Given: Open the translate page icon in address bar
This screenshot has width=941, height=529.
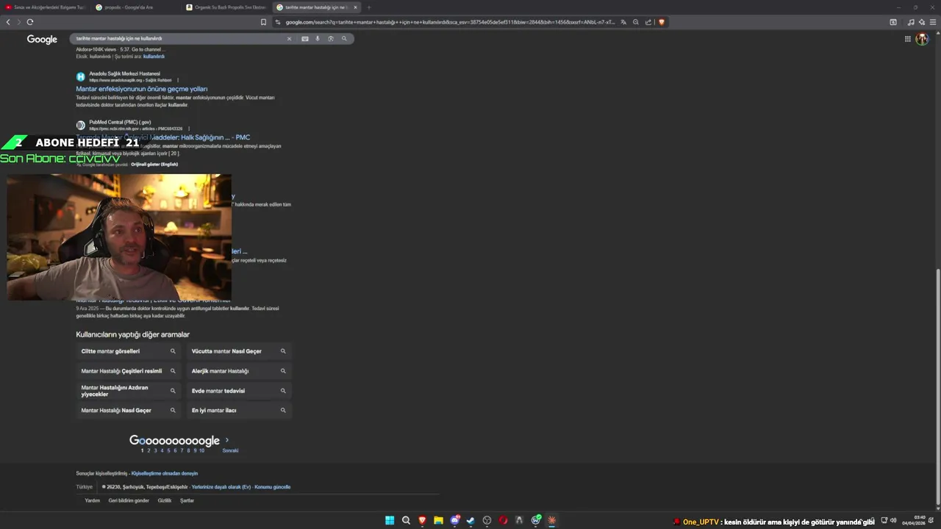Looking at the screenshot, I should pos(623,22).
